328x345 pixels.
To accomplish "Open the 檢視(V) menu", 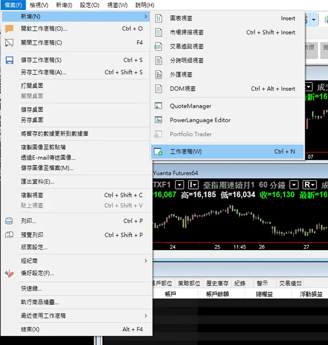I will 39,5.
